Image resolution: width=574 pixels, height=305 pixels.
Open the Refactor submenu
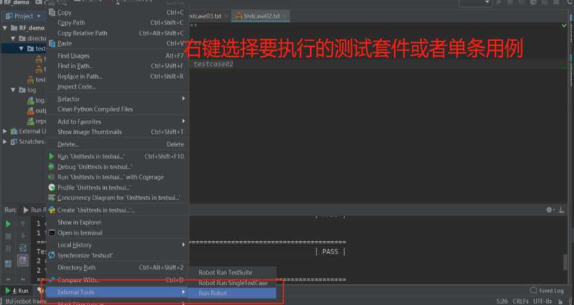tap(117, 99)
